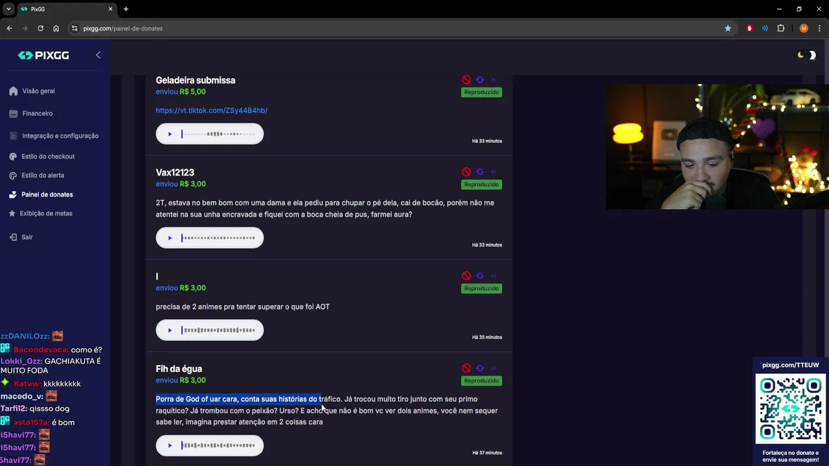This screenshot has width=829, height=466.
Task: Block the Geladeira submissa donation with red icon
Action: [466, 80]
